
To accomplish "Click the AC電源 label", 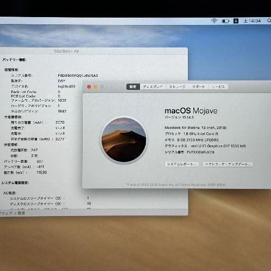I will (x=9, y=193).
